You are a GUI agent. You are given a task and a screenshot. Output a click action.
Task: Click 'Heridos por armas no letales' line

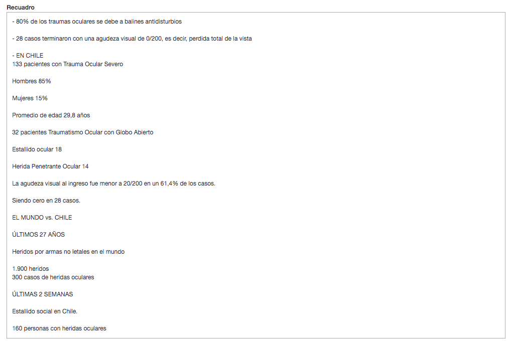(x=68, y=251)
